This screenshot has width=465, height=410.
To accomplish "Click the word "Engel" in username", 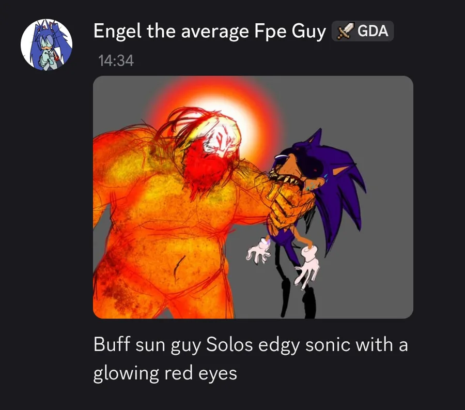I will (x=117, y=31).
